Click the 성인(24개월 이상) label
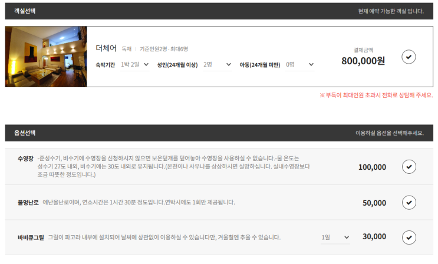The height and width of the screenshot is (264, 438). click(177, 65)
